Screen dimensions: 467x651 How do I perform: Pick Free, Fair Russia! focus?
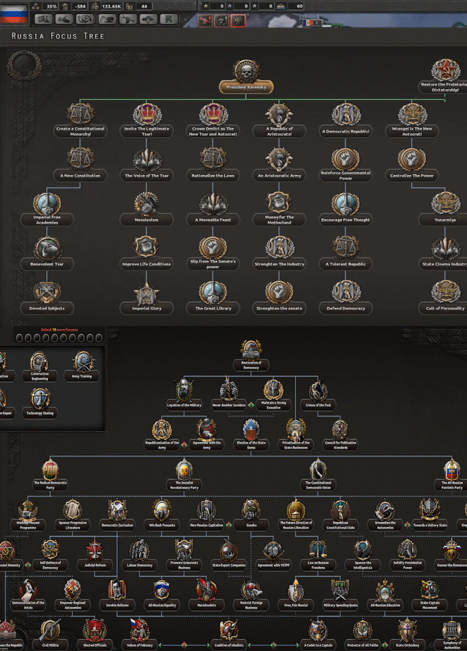point(295,594)
